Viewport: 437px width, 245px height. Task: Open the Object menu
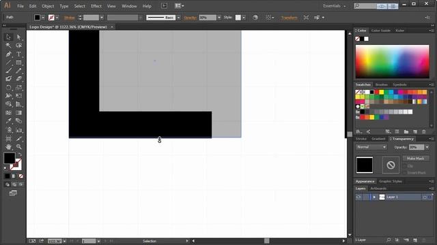pyautogui.click(x=48, y=6)
